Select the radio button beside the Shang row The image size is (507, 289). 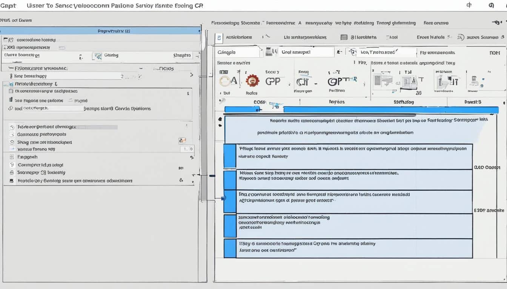pyautogui.click(x=12, y=142)
